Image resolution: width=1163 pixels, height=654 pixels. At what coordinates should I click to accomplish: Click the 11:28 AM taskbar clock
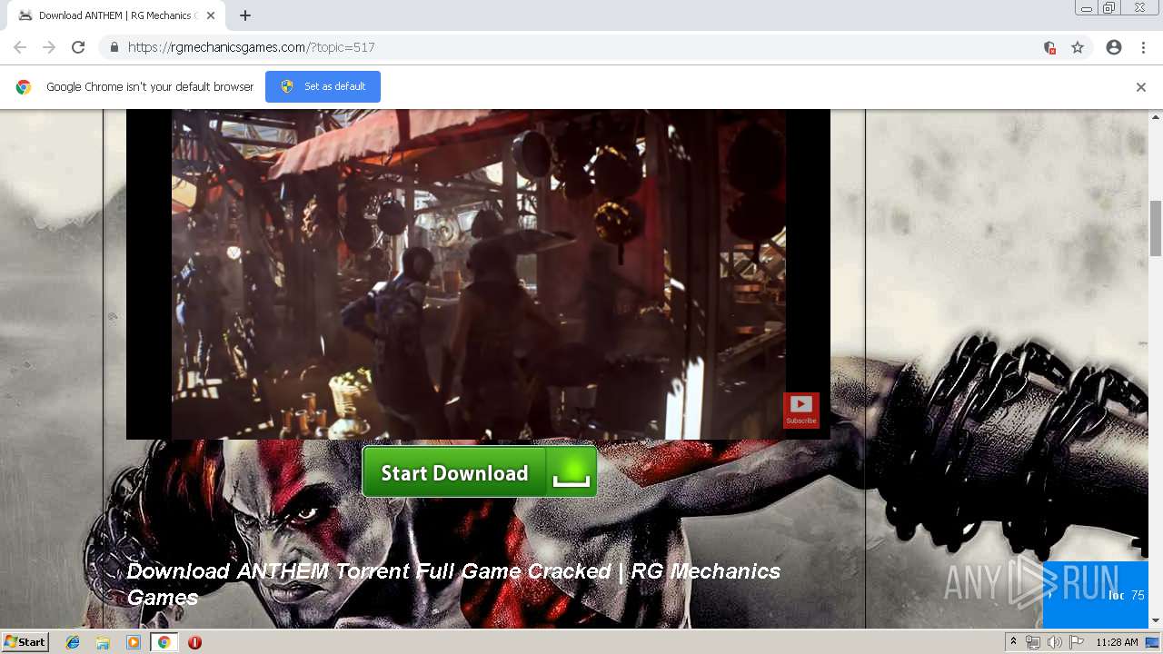tap(1117, 642)
